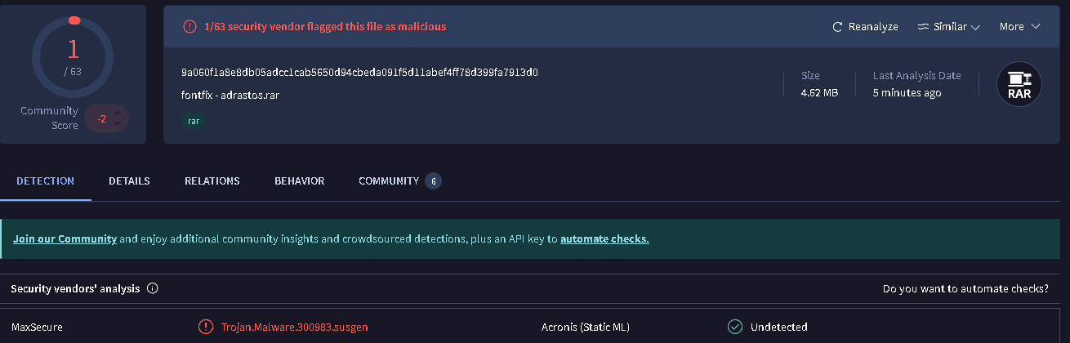Open the Community tab
This screenshot has height=343, width=1070.
pyautogui.click(x=389, y=180)
